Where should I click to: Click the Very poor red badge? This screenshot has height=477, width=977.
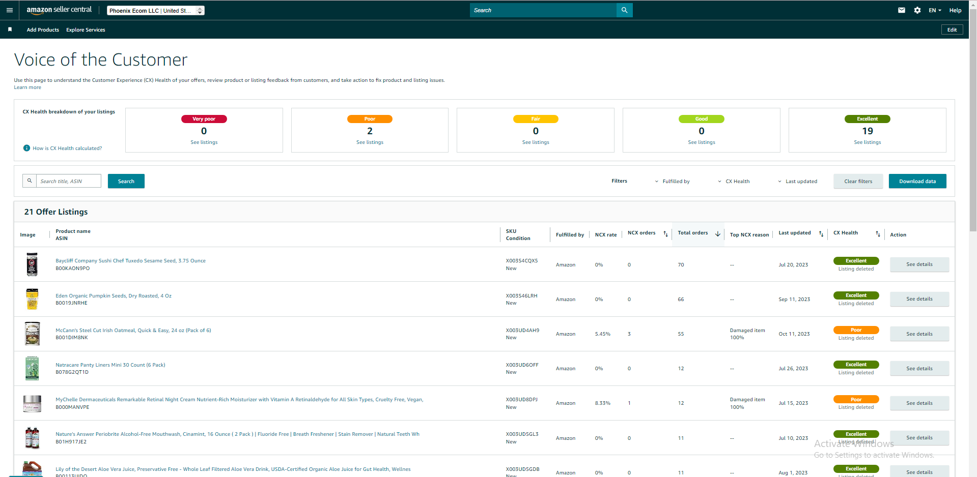point(204,119)
